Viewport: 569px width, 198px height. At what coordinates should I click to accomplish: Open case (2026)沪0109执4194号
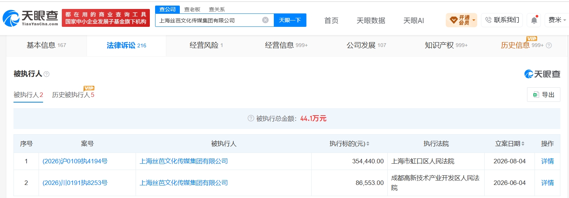pos(75,161)
